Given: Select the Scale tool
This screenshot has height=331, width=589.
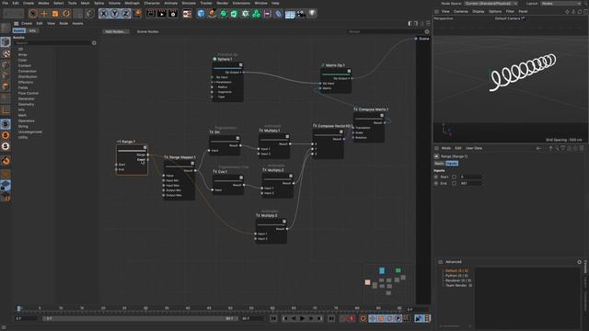Looking at the screenshot, I should point(55,14).
